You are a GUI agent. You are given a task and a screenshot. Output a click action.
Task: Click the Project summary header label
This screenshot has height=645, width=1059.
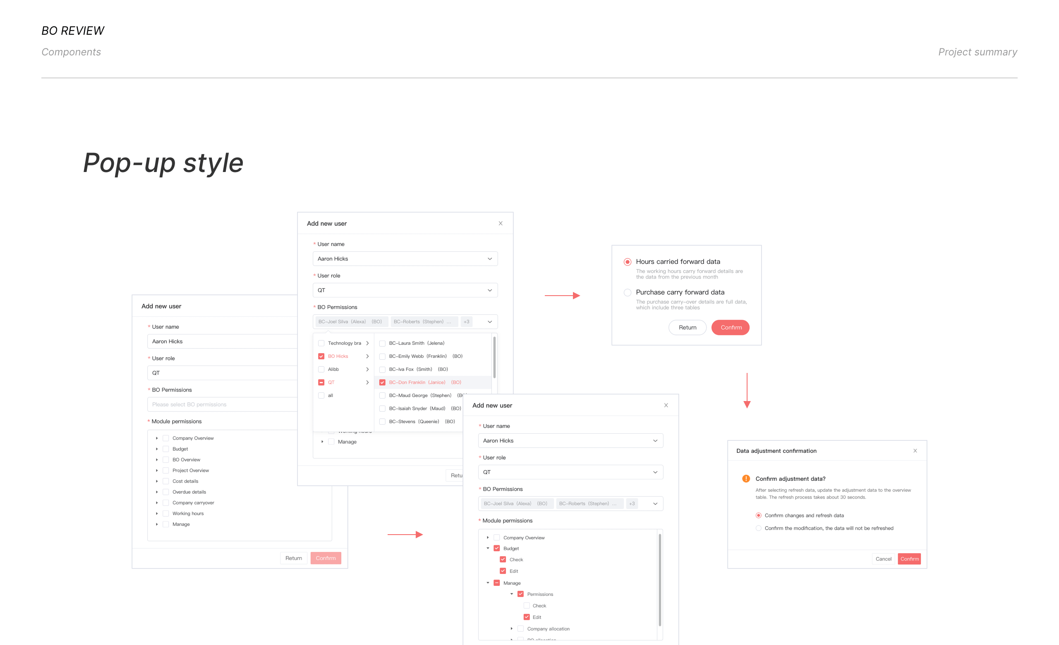(978, 52)
